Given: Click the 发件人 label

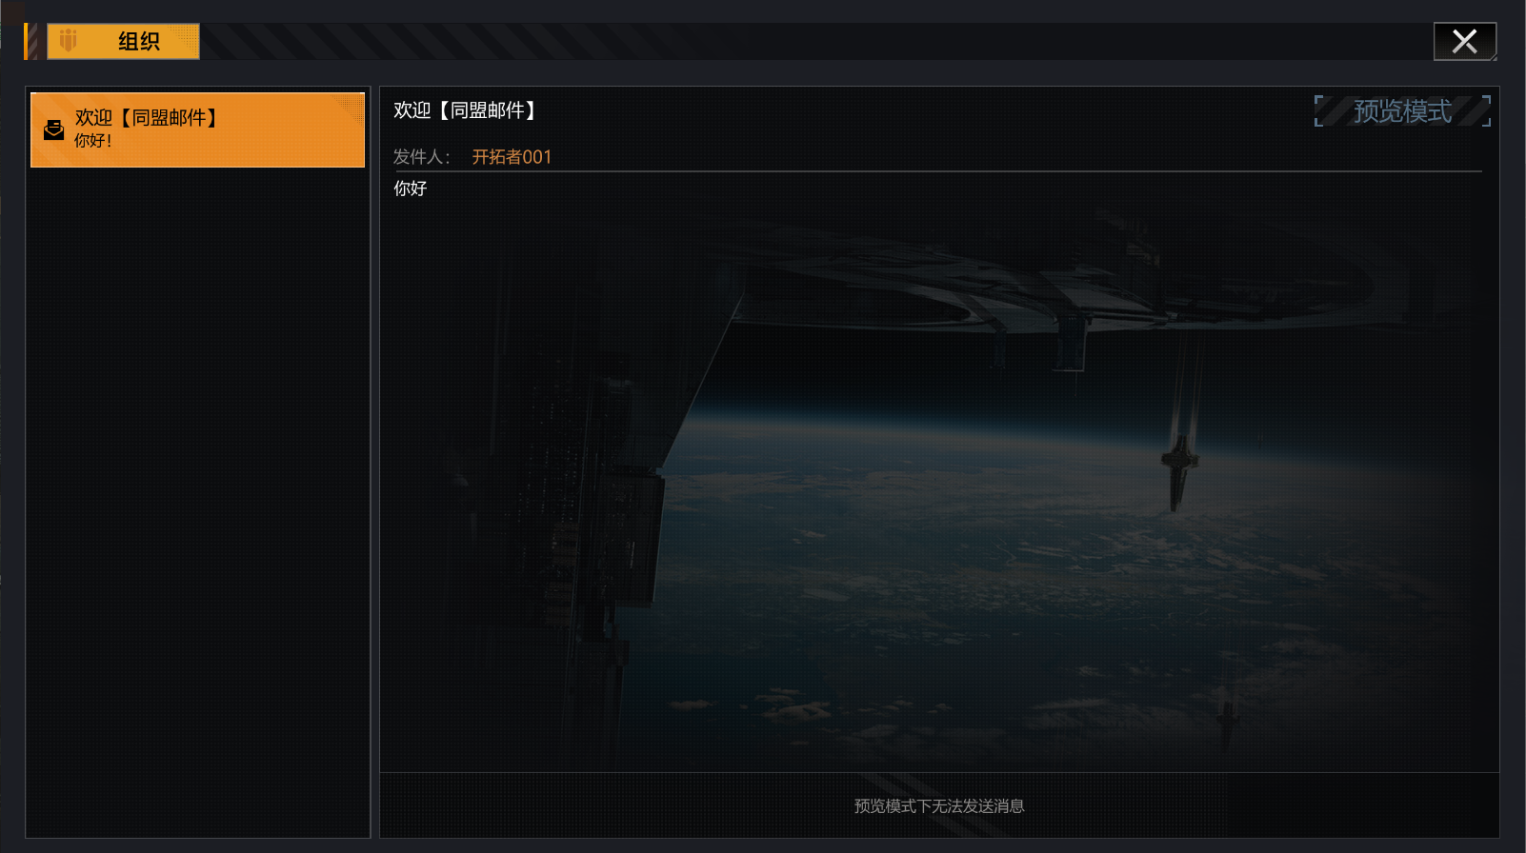Looking at the screenshot, I should click(421, 157).
